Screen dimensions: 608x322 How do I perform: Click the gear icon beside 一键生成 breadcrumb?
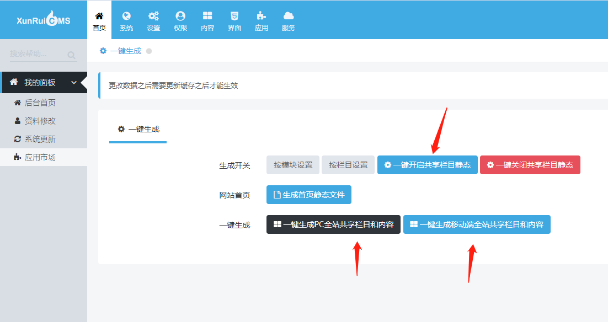[x=103, y=50]
